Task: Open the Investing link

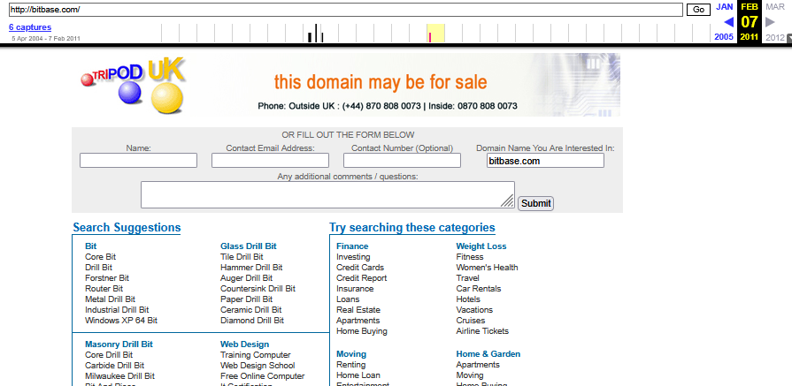Action: coord(353,257)
